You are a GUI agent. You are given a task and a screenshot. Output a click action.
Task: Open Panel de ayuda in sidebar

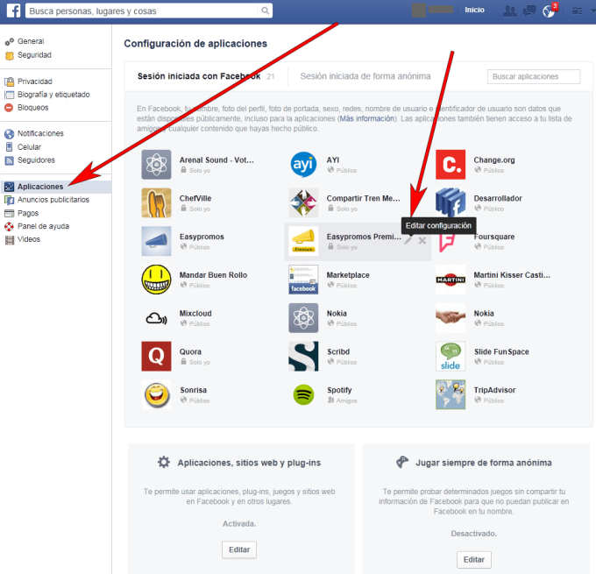(43, 226)
